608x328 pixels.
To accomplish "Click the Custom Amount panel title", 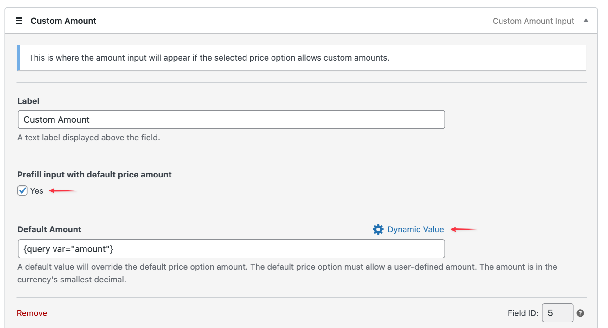I will 63,21.
